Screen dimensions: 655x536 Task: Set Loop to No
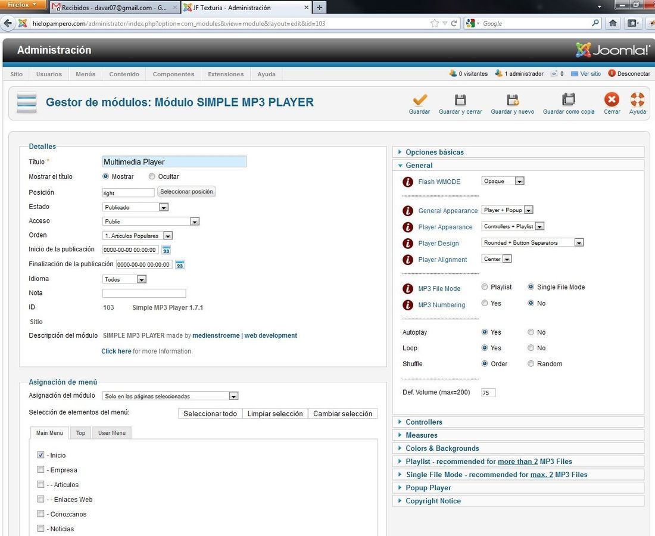point(531,348)
